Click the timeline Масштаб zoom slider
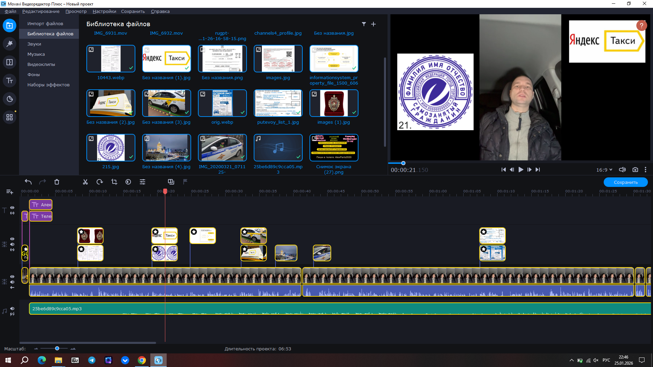This screenshot has height=367, width=653. pyautogui.click(x=57, y=348)
